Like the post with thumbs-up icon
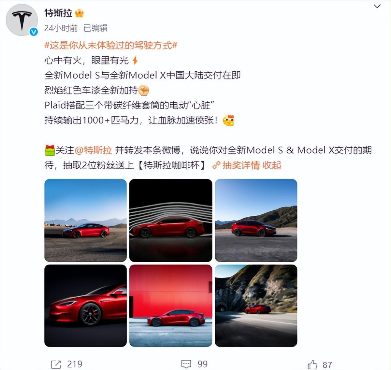 tap(312, 364)
